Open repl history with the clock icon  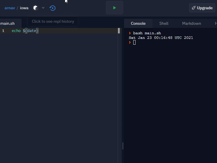(52, 8)
